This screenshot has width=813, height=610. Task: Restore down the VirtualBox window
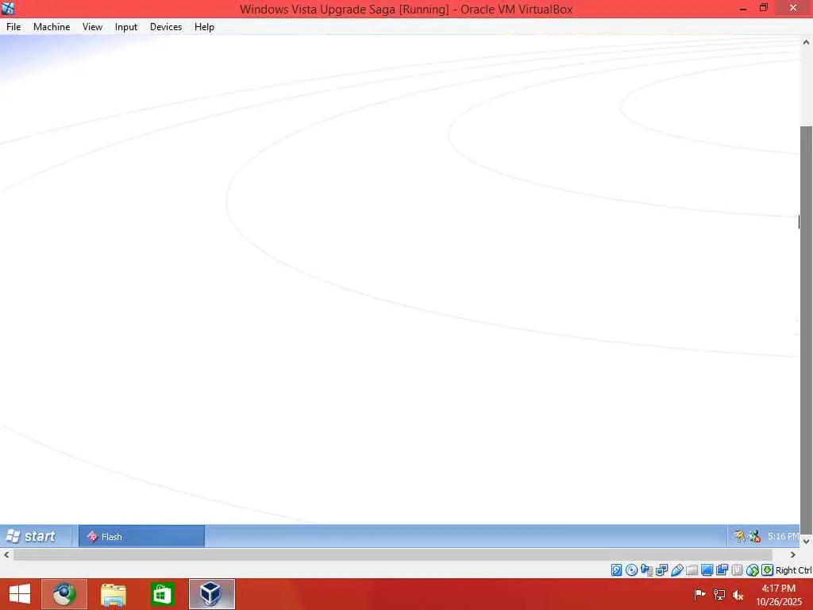pyautogui.click(x=763, y=8)
